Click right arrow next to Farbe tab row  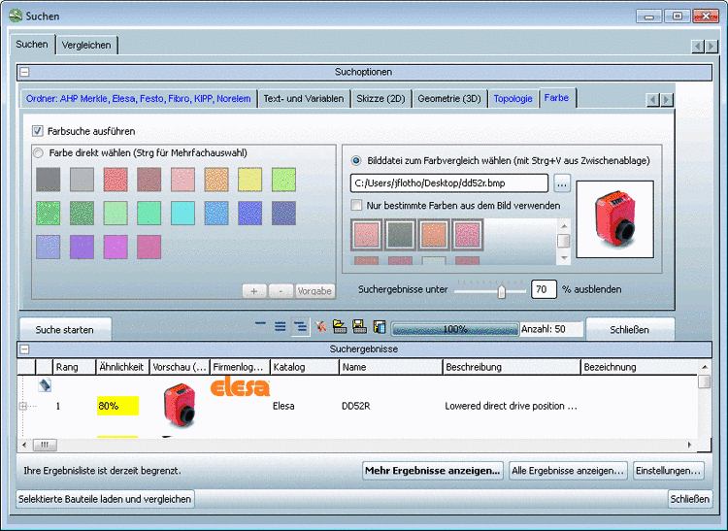tap(667, 99)
